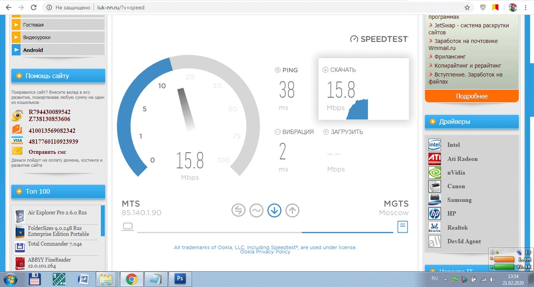Click the SPEEDTEST logo
This screenshot has width=534, height=287.
click(379, 39)
